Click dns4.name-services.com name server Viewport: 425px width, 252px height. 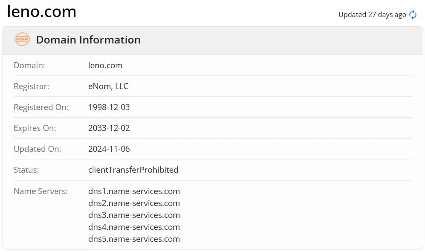coord(134,227)
